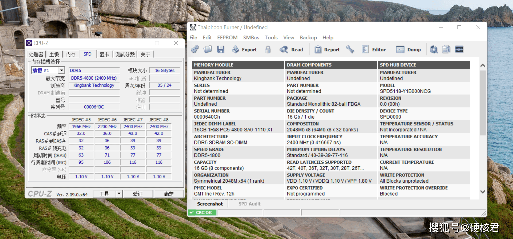Click the VDD 1.10 V supply voltage value

point(329,181)
